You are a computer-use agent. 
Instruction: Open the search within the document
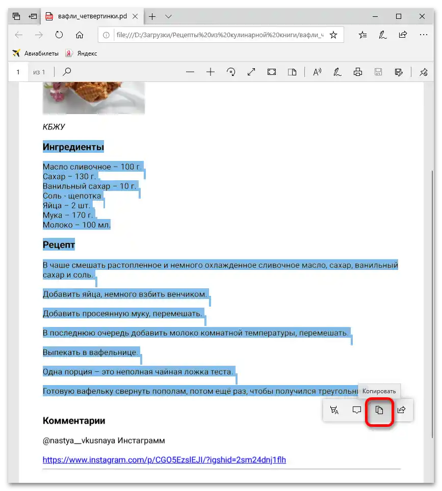coord(66,71)
